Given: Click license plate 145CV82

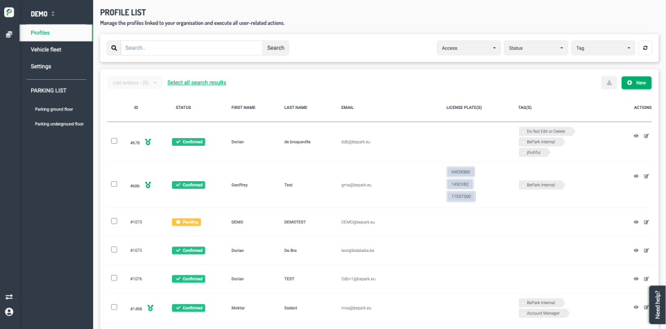Looking at the screenshot, I should (460, 184).
